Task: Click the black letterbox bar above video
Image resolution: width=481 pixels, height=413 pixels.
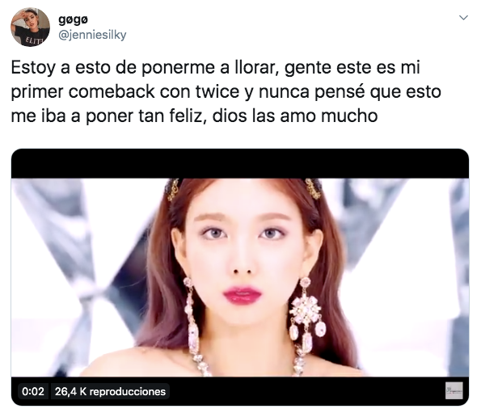Action: pos(240,163)
